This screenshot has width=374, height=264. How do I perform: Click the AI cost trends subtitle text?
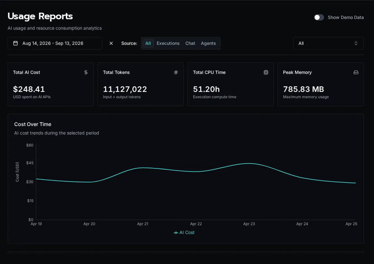(57, 133)
